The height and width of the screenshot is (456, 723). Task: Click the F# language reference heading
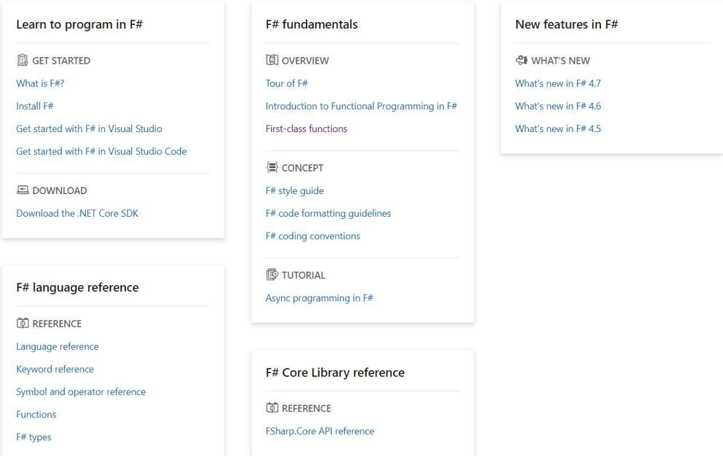point(77,287)
